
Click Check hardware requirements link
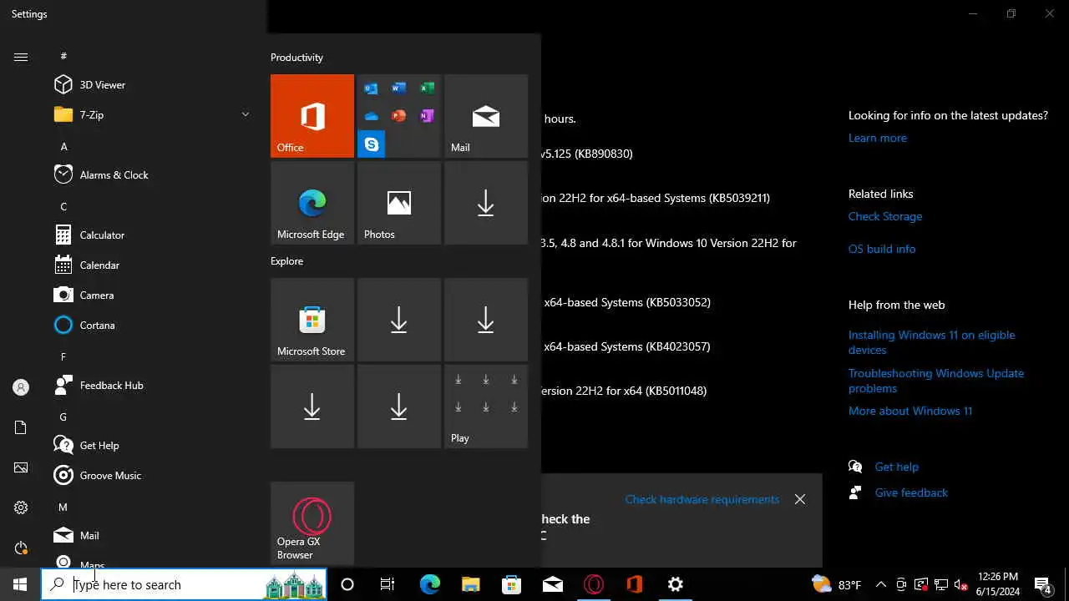[x=702, y=499]
